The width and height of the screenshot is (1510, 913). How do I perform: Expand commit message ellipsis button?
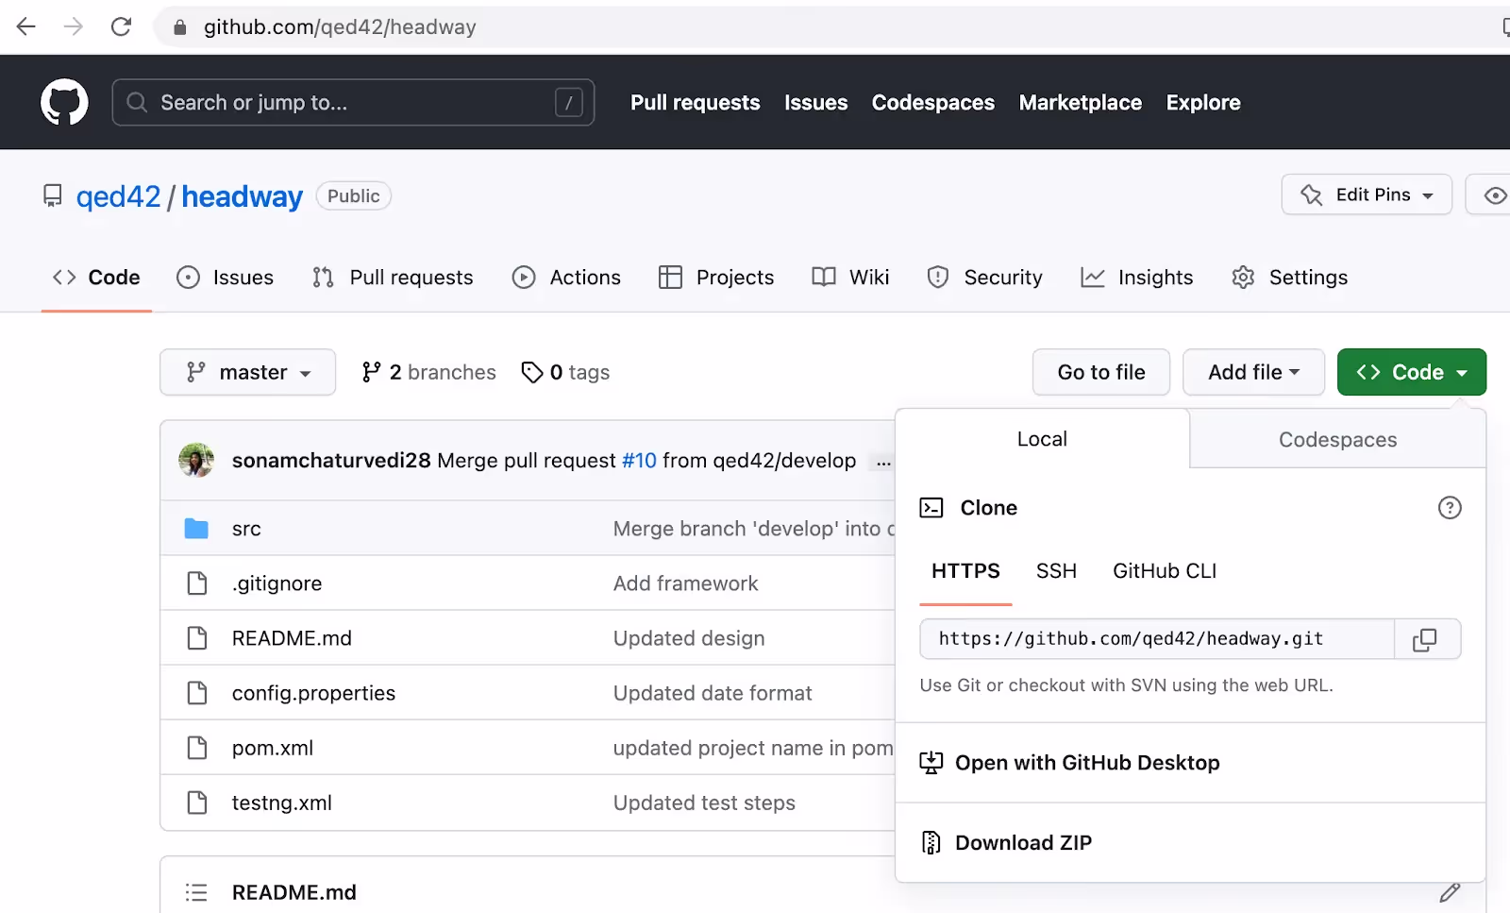pyautogui.click(x=883, y=463)
